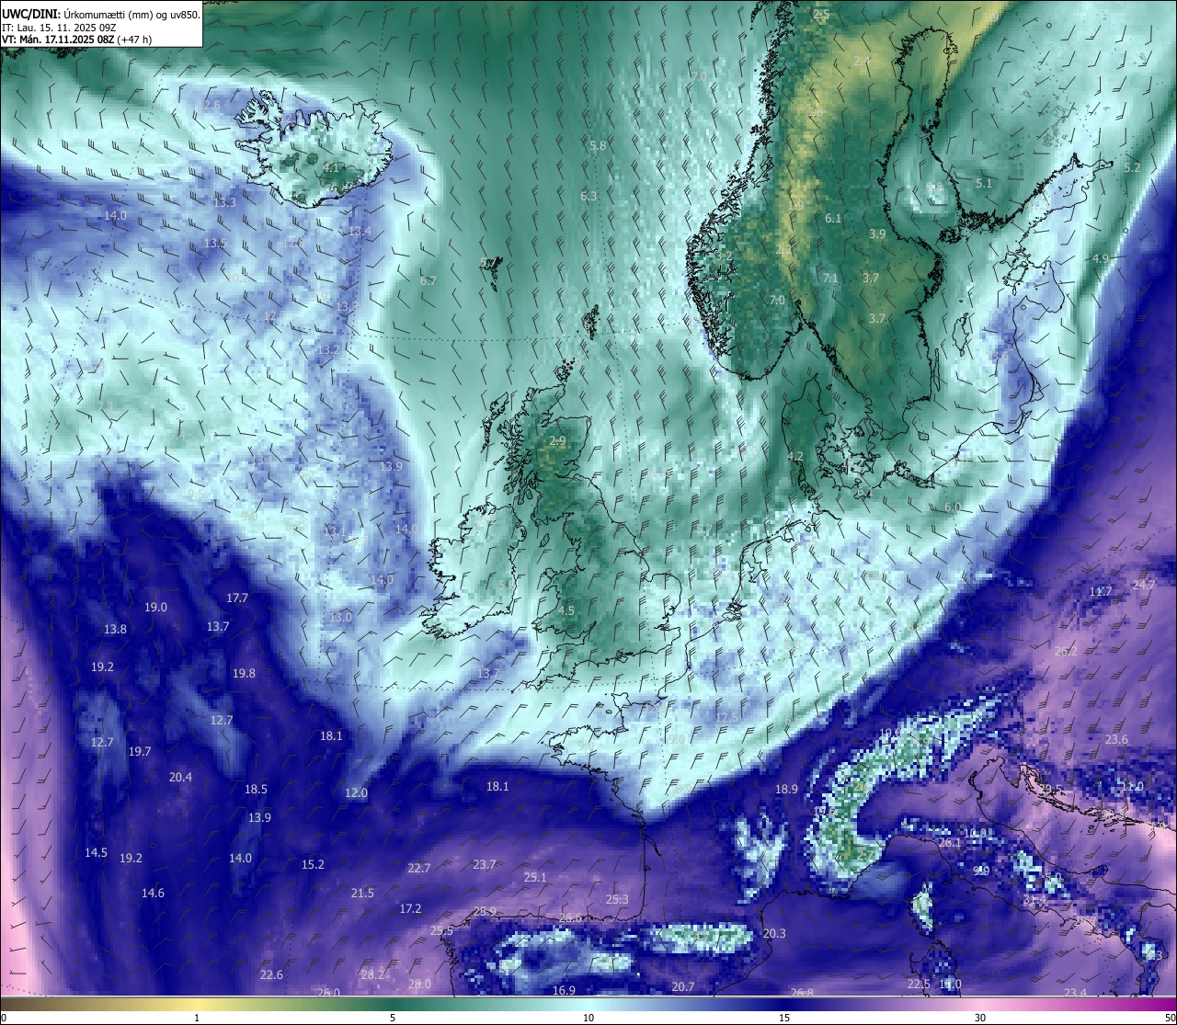Click the 20.7 value label
The width and height of the screenshot is (1177, 1025).
click(x=682, y=987)
